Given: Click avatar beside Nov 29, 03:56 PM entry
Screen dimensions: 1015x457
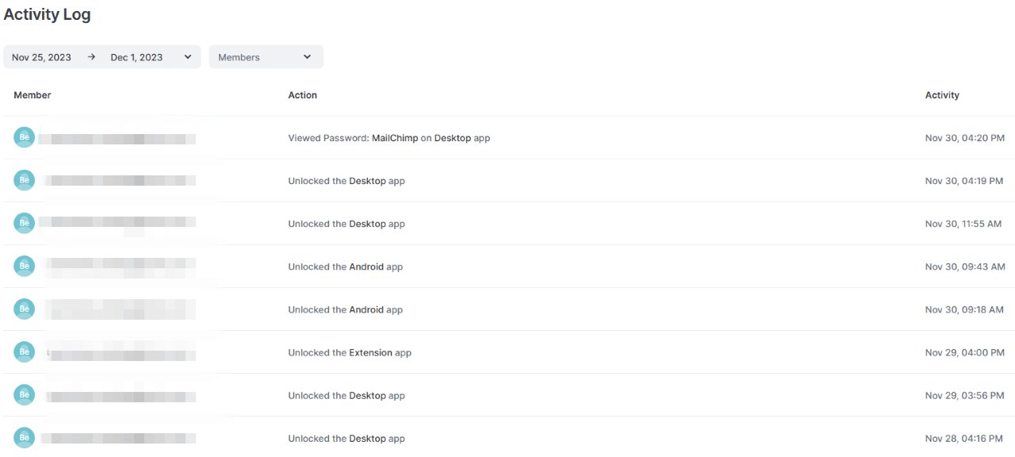Looking at the screenshot, I should tap(25, 394).
